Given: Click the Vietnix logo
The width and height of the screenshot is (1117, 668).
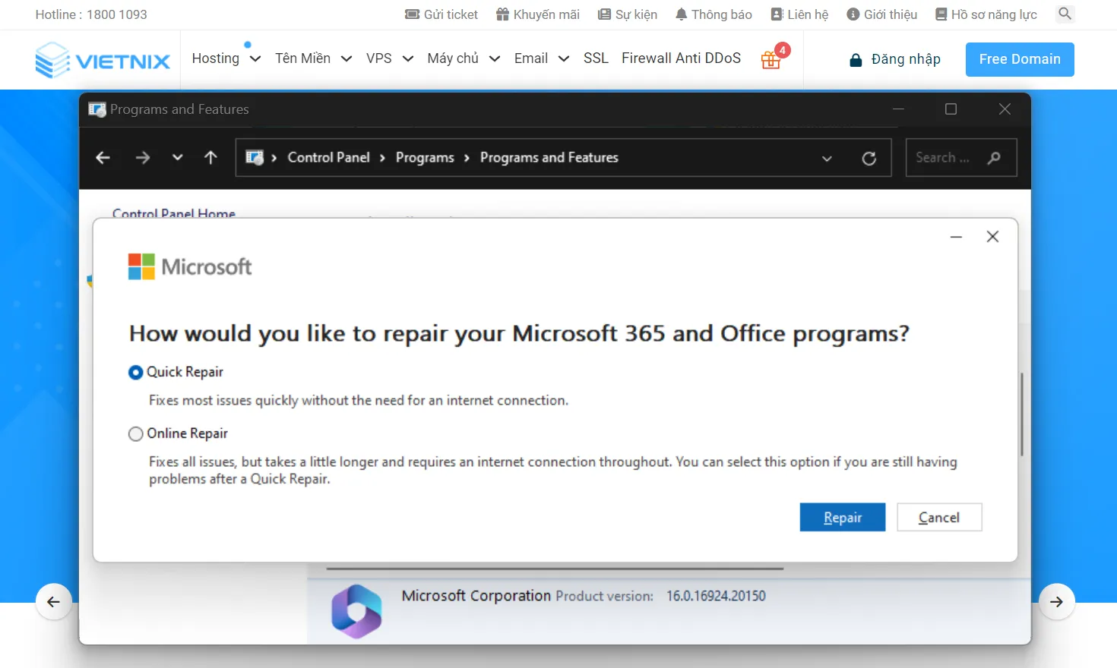Looking at the screenshot, I should tap(103, 60).
